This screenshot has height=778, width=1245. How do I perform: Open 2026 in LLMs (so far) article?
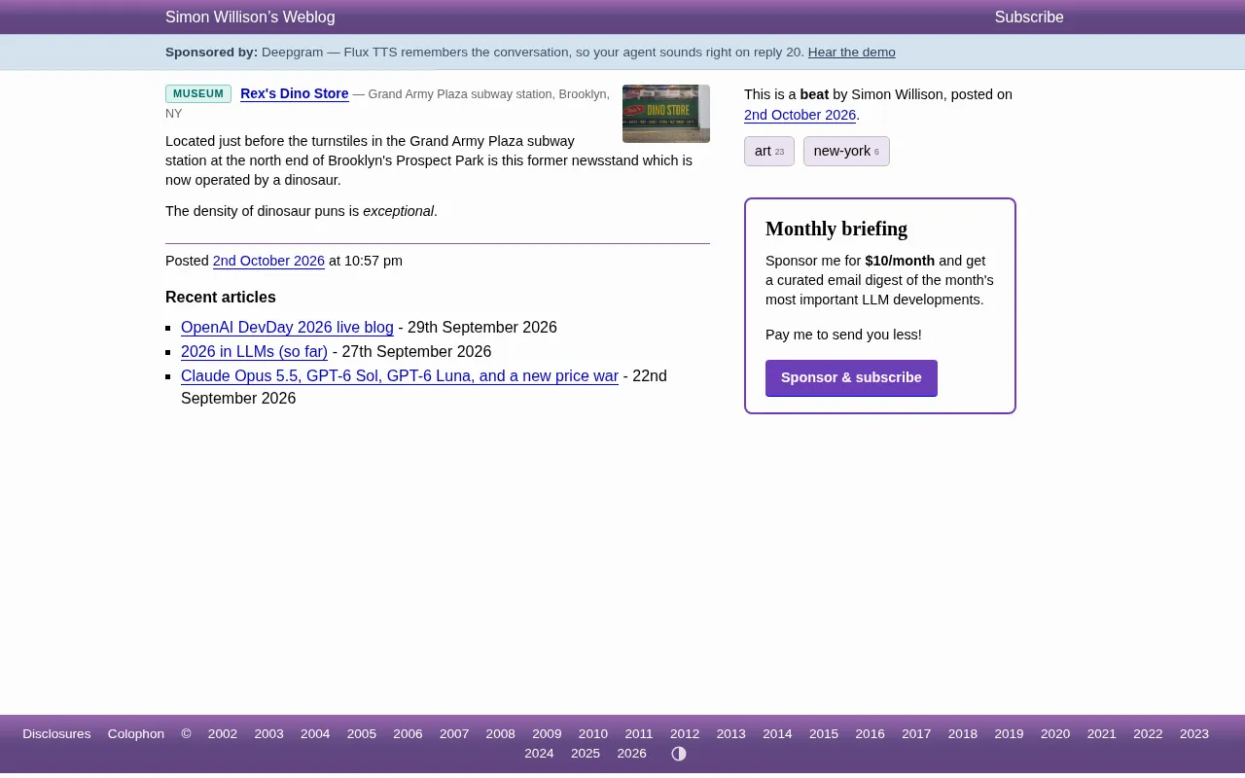[x=254, y=352]
